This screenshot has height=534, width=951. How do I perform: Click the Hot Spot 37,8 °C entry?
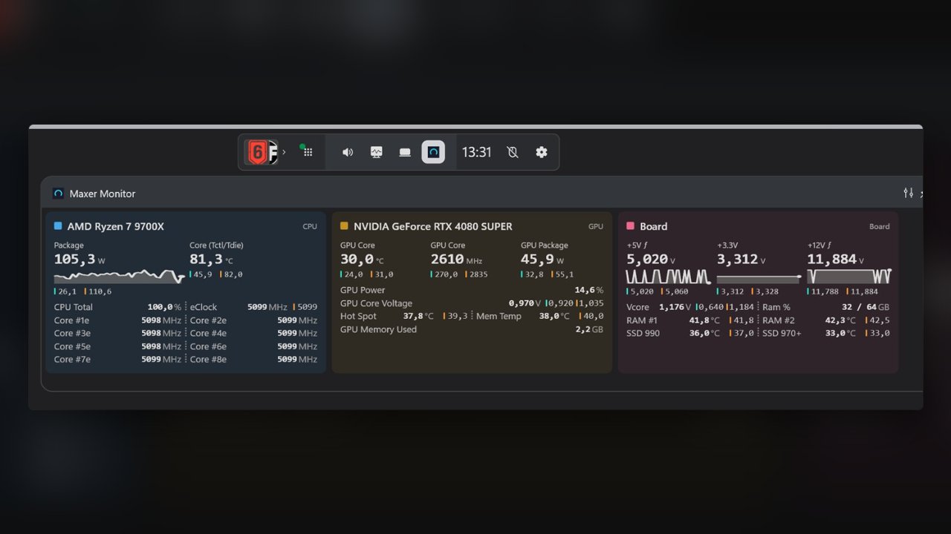[403, 316]
